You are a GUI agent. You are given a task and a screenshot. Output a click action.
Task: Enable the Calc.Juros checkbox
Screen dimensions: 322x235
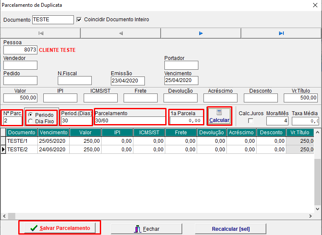(250, 121)
